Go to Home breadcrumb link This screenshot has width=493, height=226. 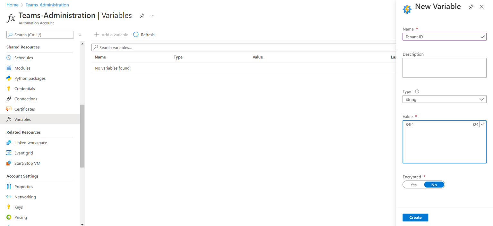pyautogui.click(x=12, y=5)
